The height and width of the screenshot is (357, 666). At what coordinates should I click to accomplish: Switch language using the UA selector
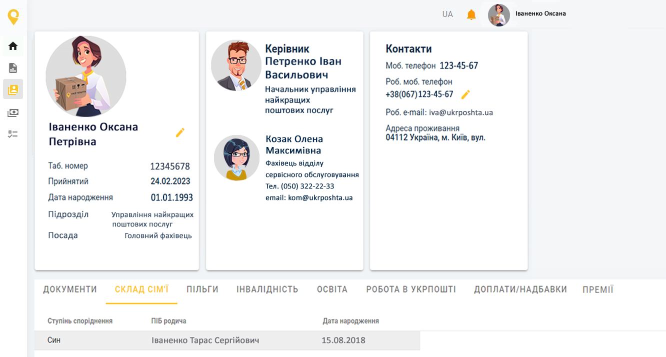pos(447,14)
